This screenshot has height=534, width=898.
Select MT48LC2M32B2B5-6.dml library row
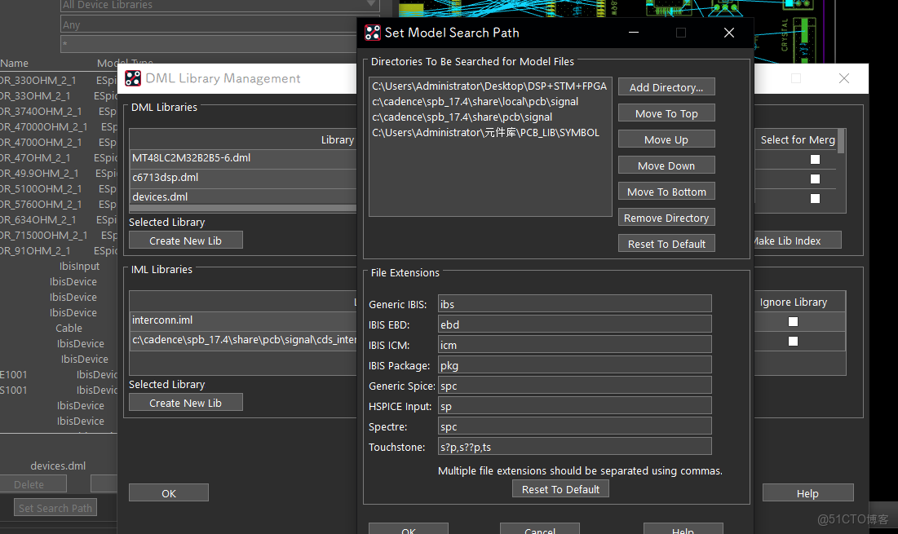[x=243, y=158]
